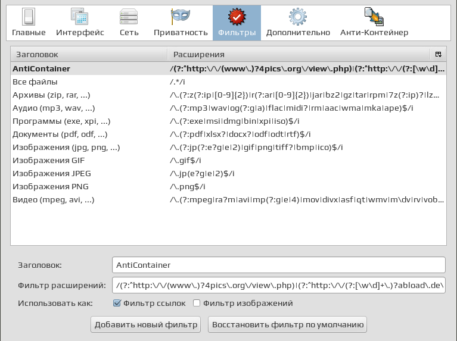
Task: Select the Аудио (mp3, wav, ...) row
Action: 228,108
